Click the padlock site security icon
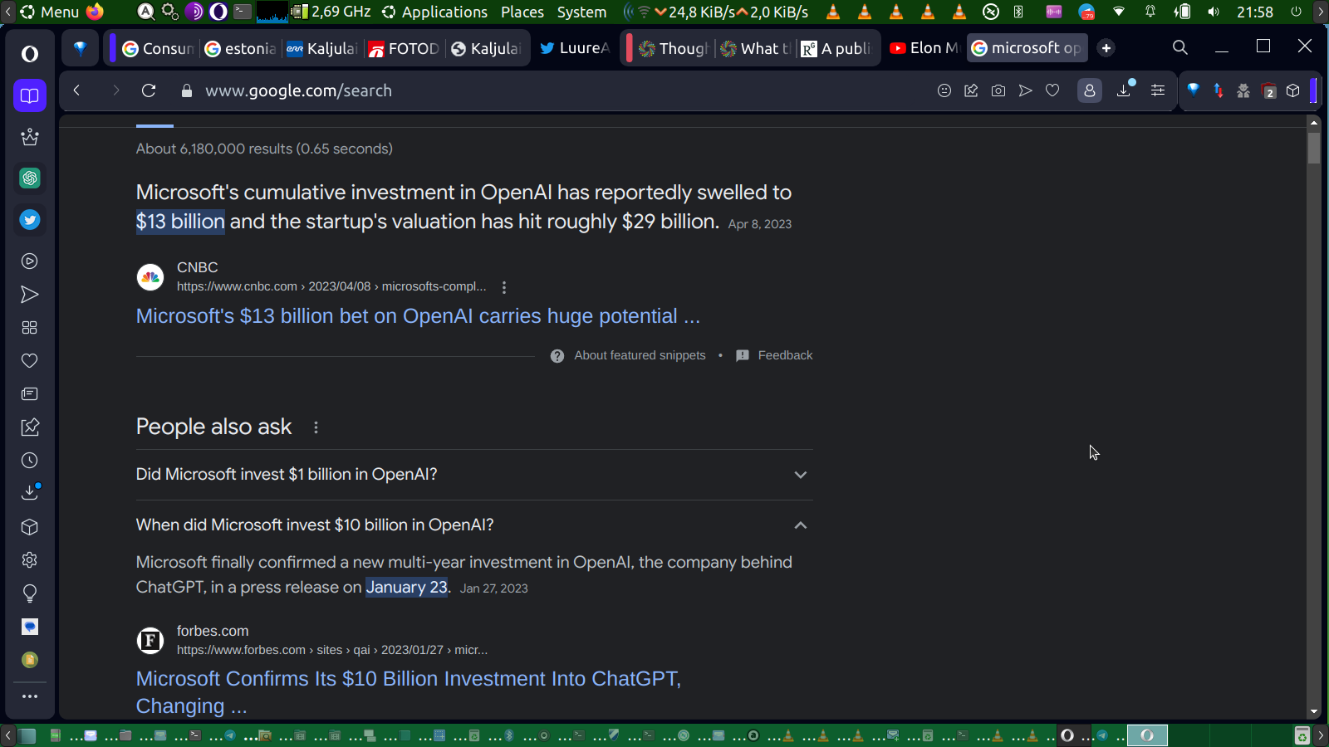This screenshot has width=1329, height=747. click(187, 90)
